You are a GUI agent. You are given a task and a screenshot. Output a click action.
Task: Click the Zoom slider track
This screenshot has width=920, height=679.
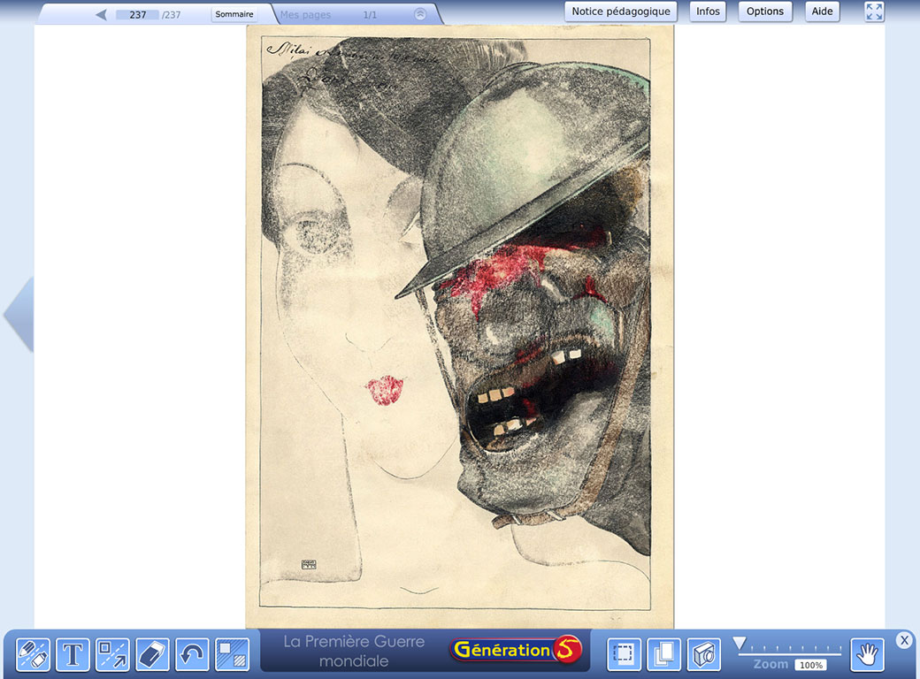(x=790, y=652)
